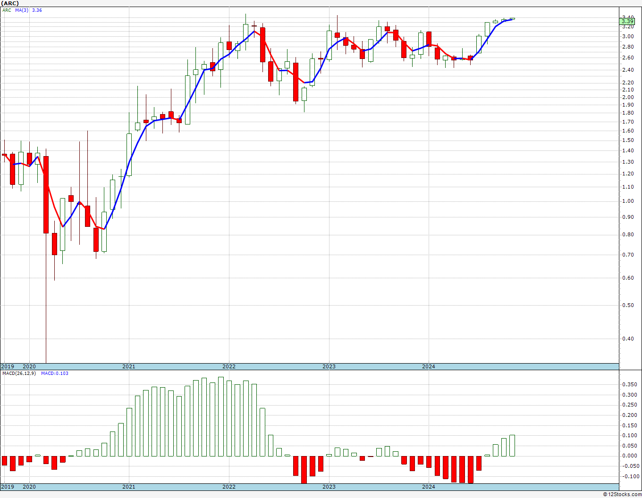Screen dimensions: 642x498
Task: Select the 1.30 price axis label
Action: point(628,162)
